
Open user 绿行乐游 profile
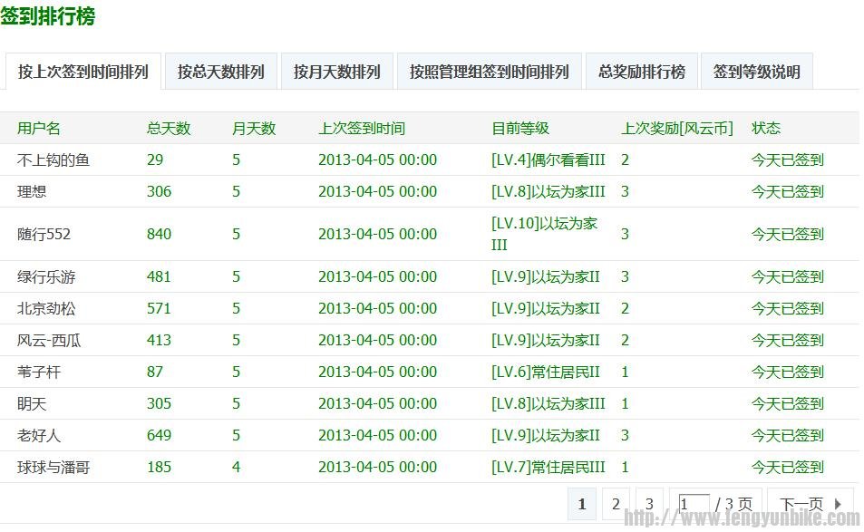click(x=46, y=276)
